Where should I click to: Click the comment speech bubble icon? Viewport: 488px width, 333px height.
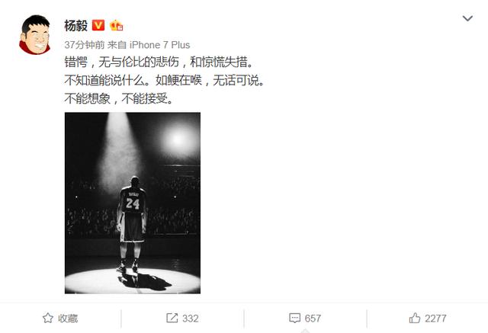tap(294, 318)
